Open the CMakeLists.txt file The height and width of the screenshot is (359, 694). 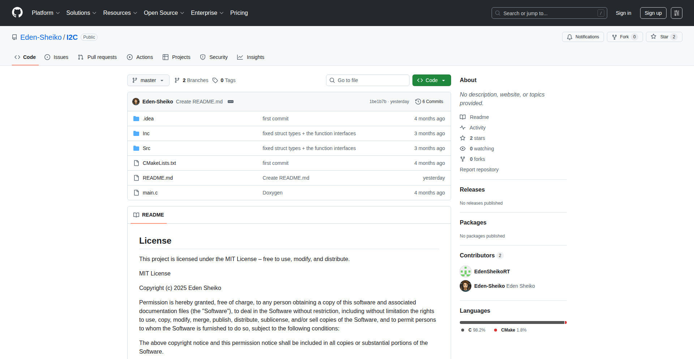(x=159, y=163)
